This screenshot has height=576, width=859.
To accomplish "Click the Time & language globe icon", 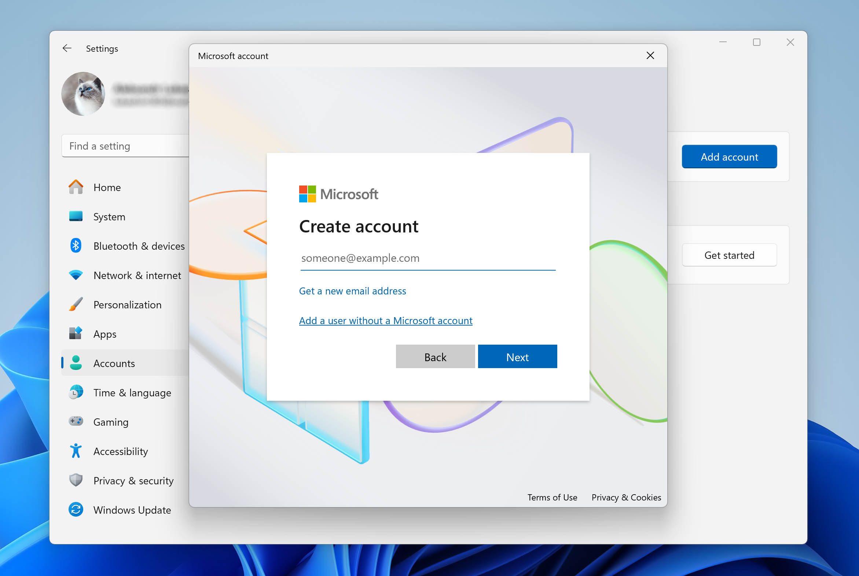I will pos(76,392).
